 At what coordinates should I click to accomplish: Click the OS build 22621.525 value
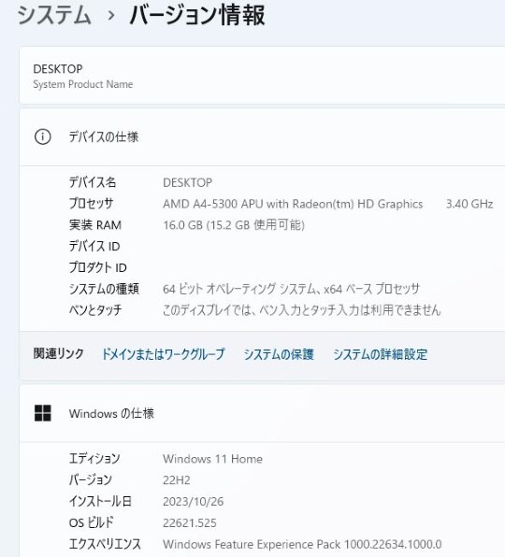tap(190, 523)
